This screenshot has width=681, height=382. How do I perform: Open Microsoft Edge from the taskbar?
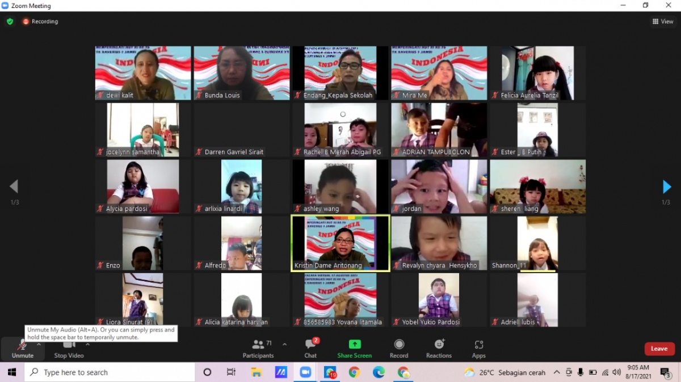(379, 372)
